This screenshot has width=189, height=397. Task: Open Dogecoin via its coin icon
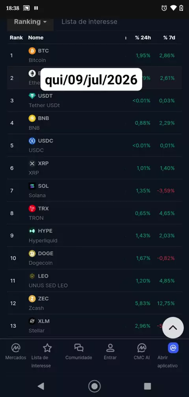tap(32, 254)
